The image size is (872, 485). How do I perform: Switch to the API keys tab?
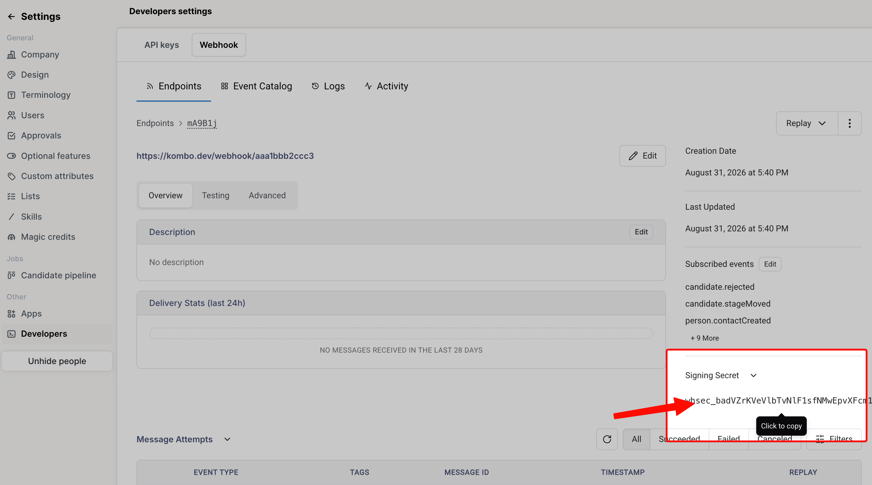(161, 45)
